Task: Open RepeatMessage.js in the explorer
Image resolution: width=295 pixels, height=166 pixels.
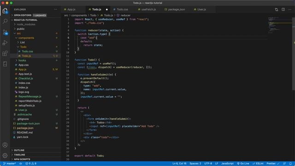Action: [29, 96]
